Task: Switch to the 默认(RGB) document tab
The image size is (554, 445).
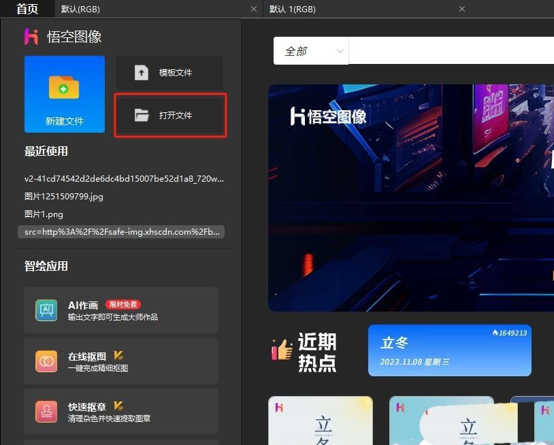Action: [x=159, y=9]
